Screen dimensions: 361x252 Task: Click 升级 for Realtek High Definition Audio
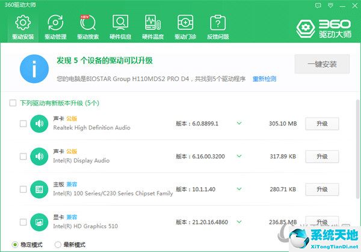click(322, 124)
